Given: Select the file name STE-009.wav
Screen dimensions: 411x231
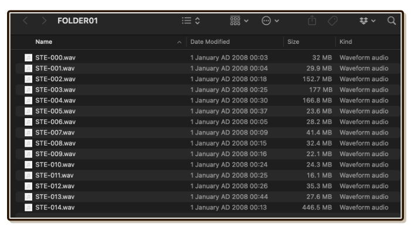Looking at the screenshot, I should (x=55, y=154).
